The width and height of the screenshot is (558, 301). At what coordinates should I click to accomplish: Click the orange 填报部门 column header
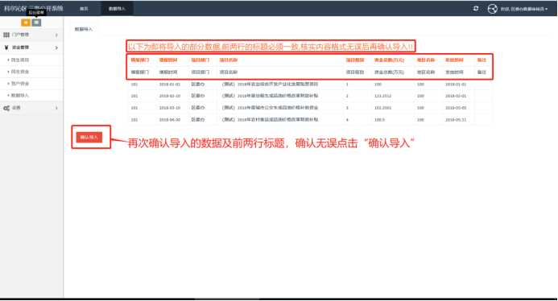pyautogui.click(x=140, y=60)
